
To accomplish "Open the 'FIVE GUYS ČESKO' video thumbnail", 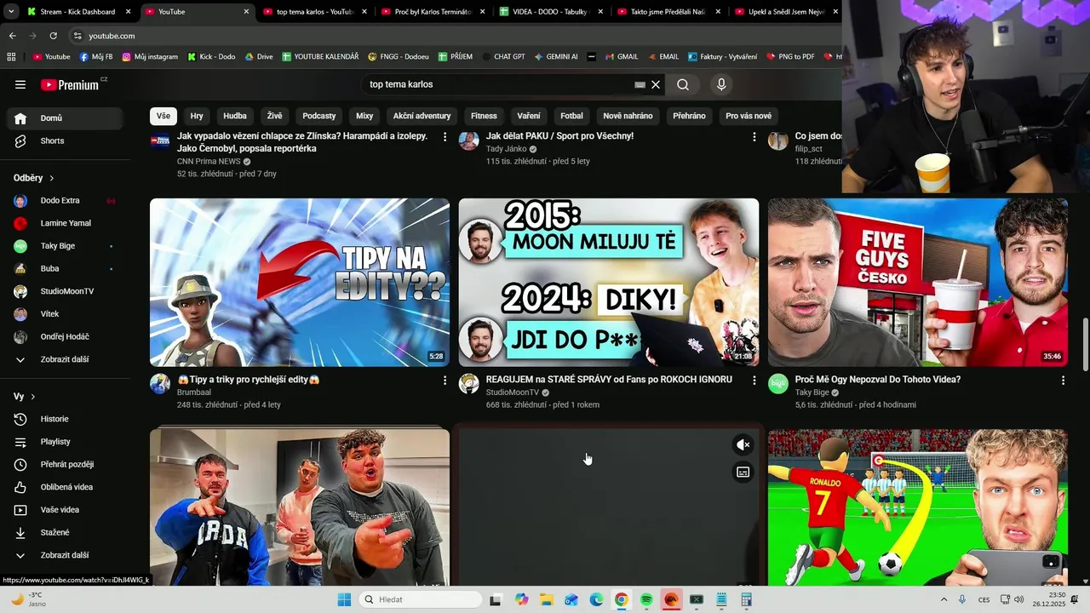I will [918, 283].
